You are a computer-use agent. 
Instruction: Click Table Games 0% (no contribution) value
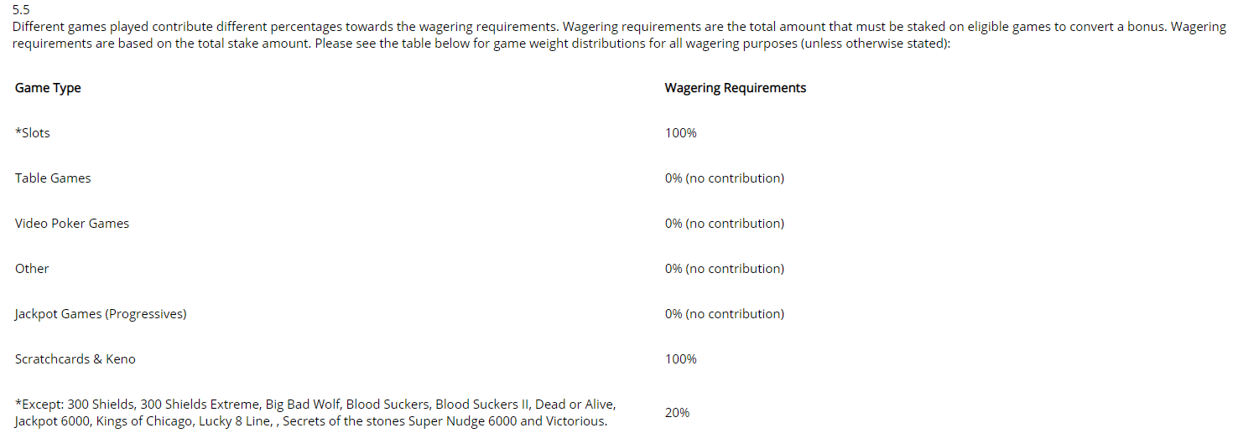725,178
